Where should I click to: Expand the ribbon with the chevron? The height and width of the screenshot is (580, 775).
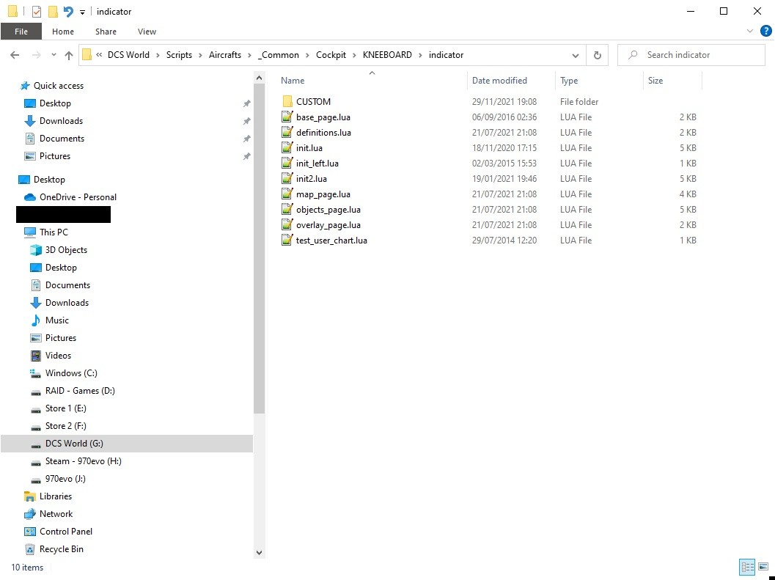coord(750,31)
